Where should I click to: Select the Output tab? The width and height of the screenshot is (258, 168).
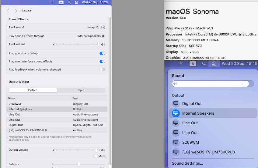point(33,90)
